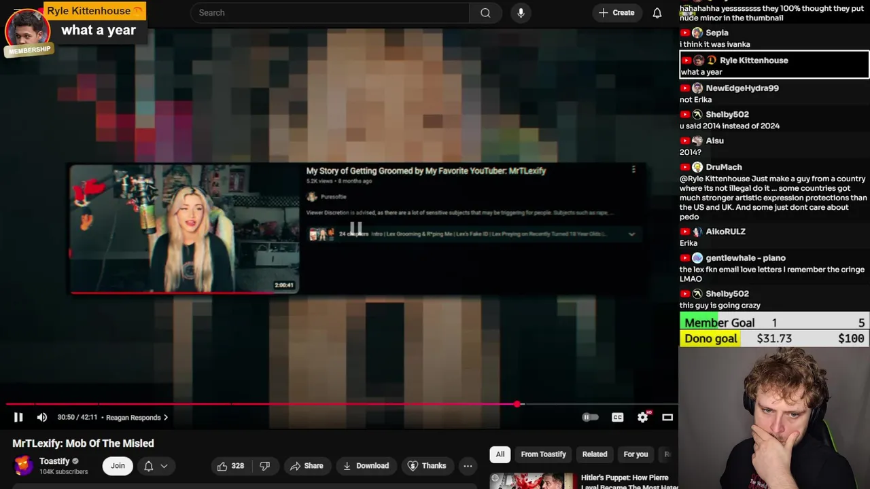Open subscription notification bell dropdown
Image resolution: width=870 pixels, height=489 pixels.
point(155,465)
